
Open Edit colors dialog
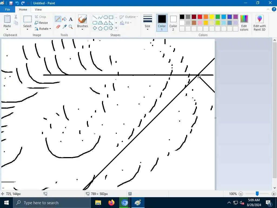(244, 23)
